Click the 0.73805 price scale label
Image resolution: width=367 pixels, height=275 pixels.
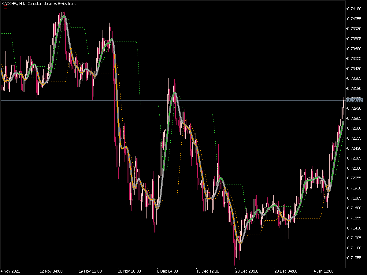355,39
